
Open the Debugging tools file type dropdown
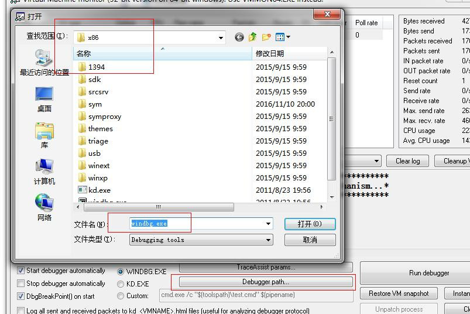coord(269,240)
